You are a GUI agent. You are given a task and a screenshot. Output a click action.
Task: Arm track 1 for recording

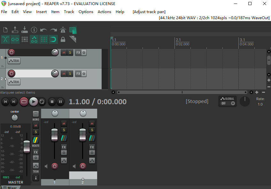pyautogui.click(x=12, y=52)
